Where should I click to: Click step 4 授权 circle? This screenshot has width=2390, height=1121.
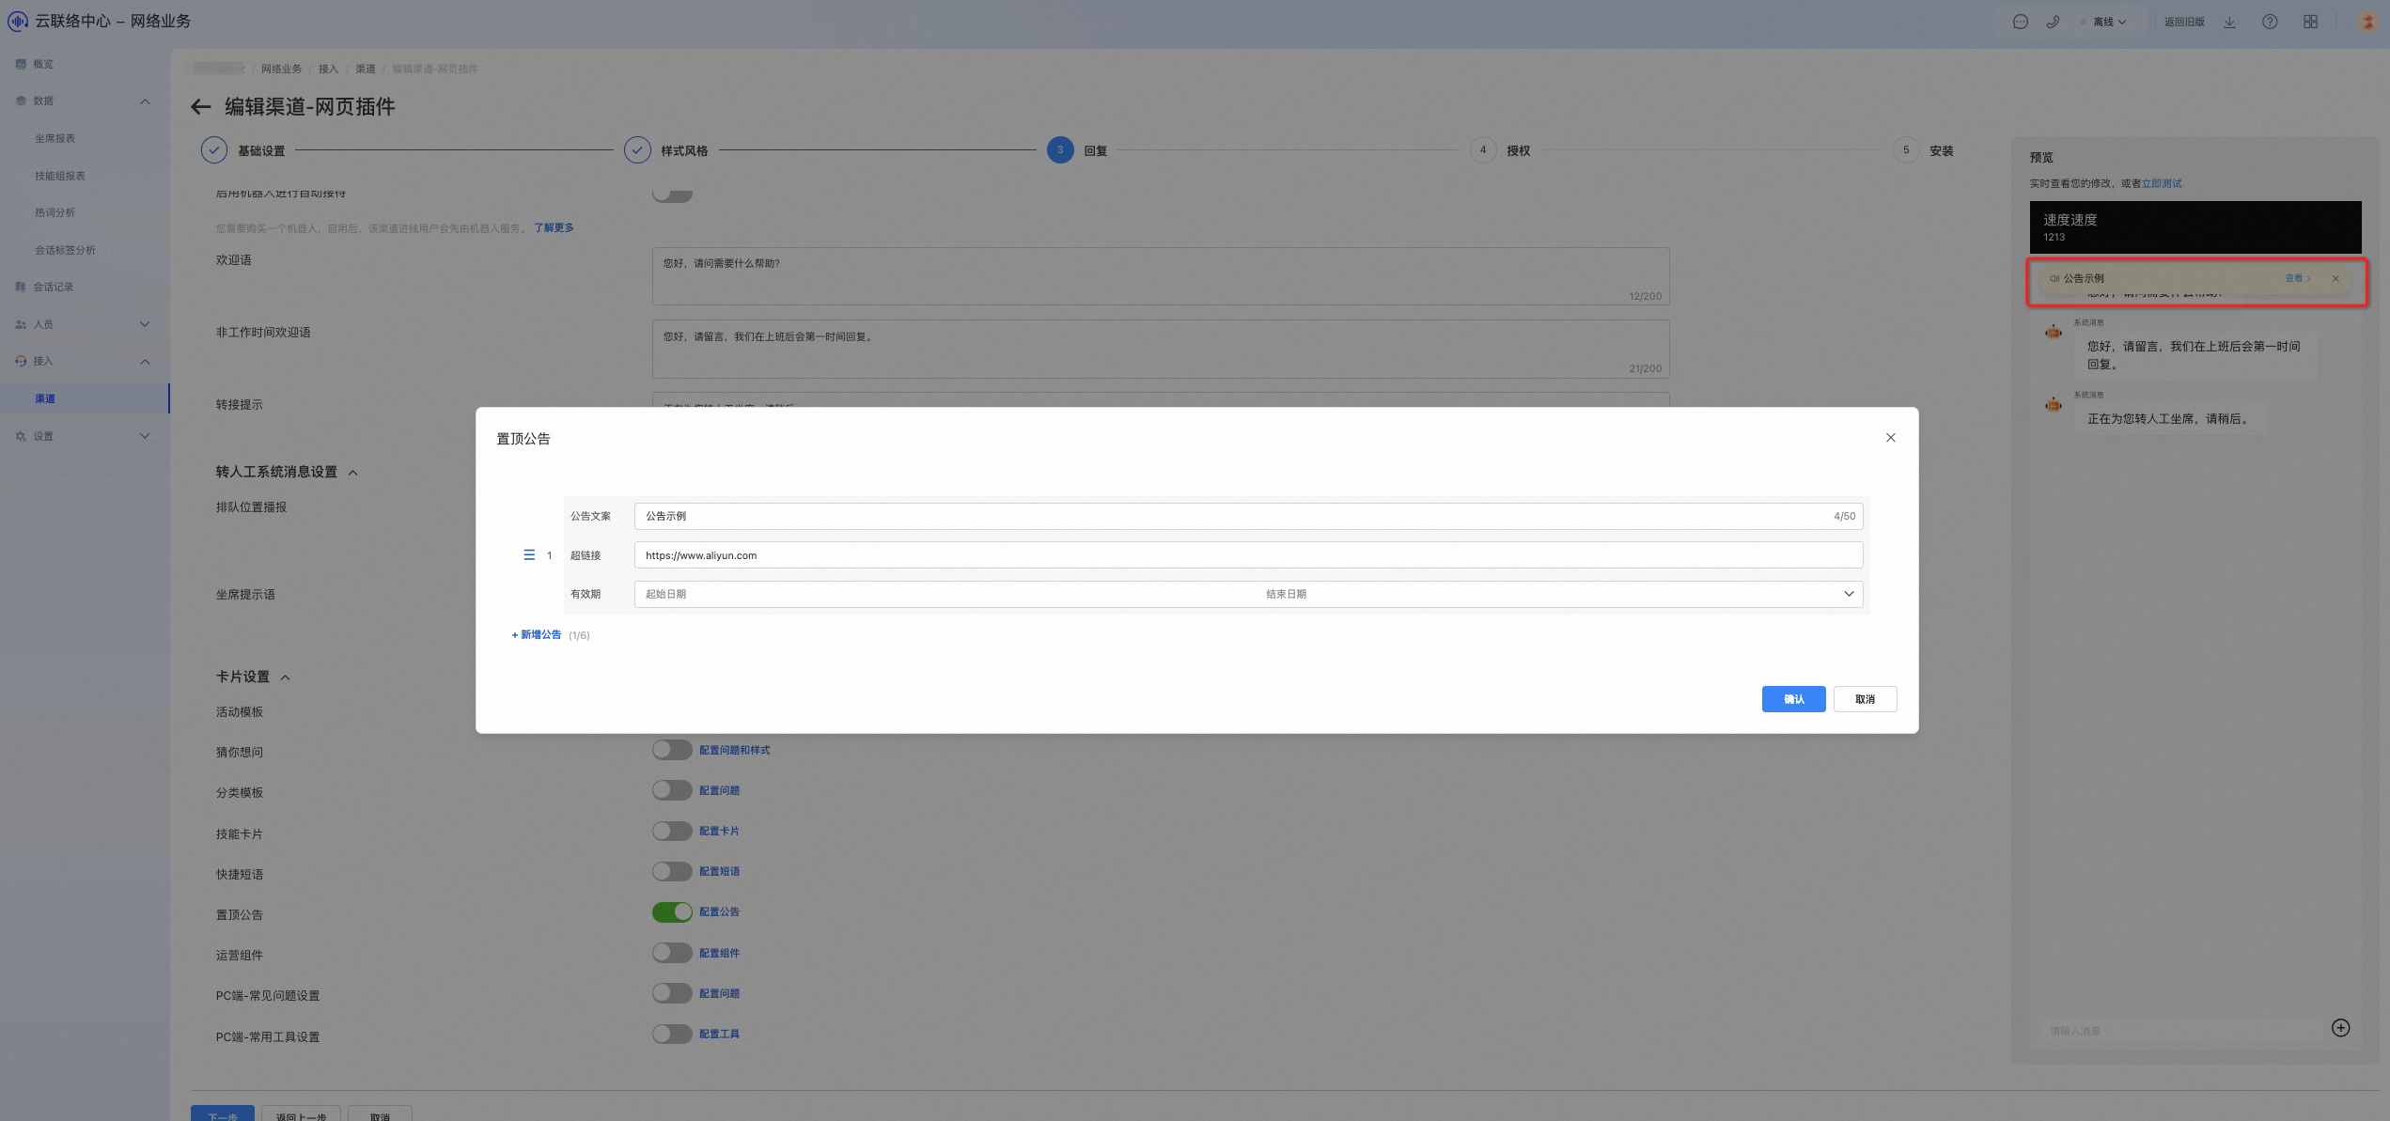coord(1483,150)
